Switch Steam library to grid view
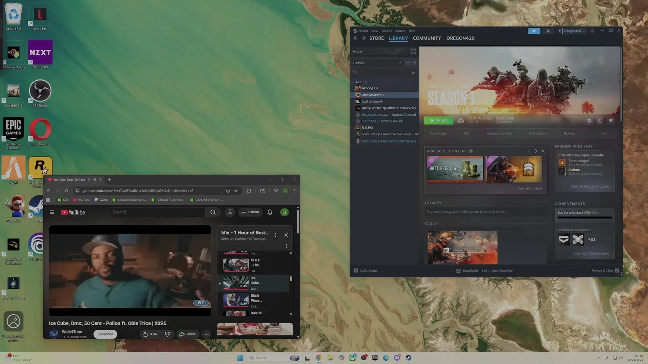The height and width of the screenshot is (364, 648). coord(413,51)
